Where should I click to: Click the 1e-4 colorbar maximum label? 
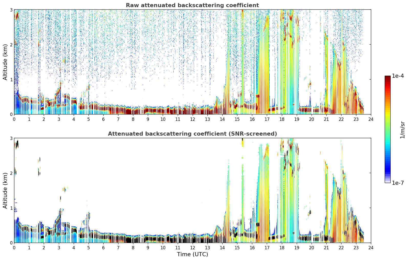[x=398, y=76]
